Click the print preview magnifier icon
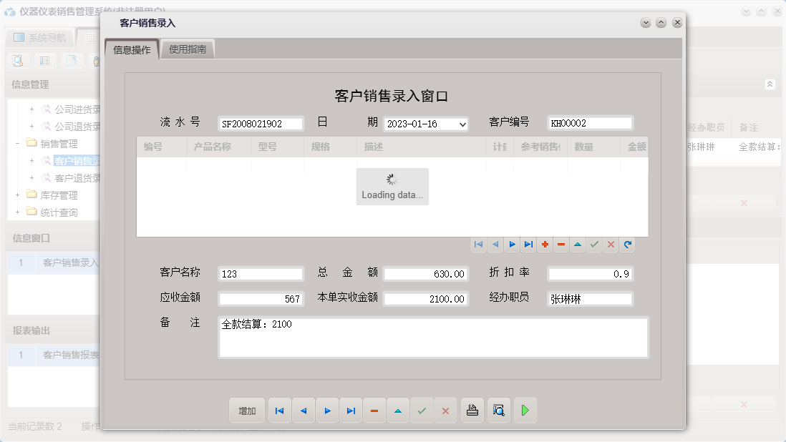 click(x=498, y=410)
